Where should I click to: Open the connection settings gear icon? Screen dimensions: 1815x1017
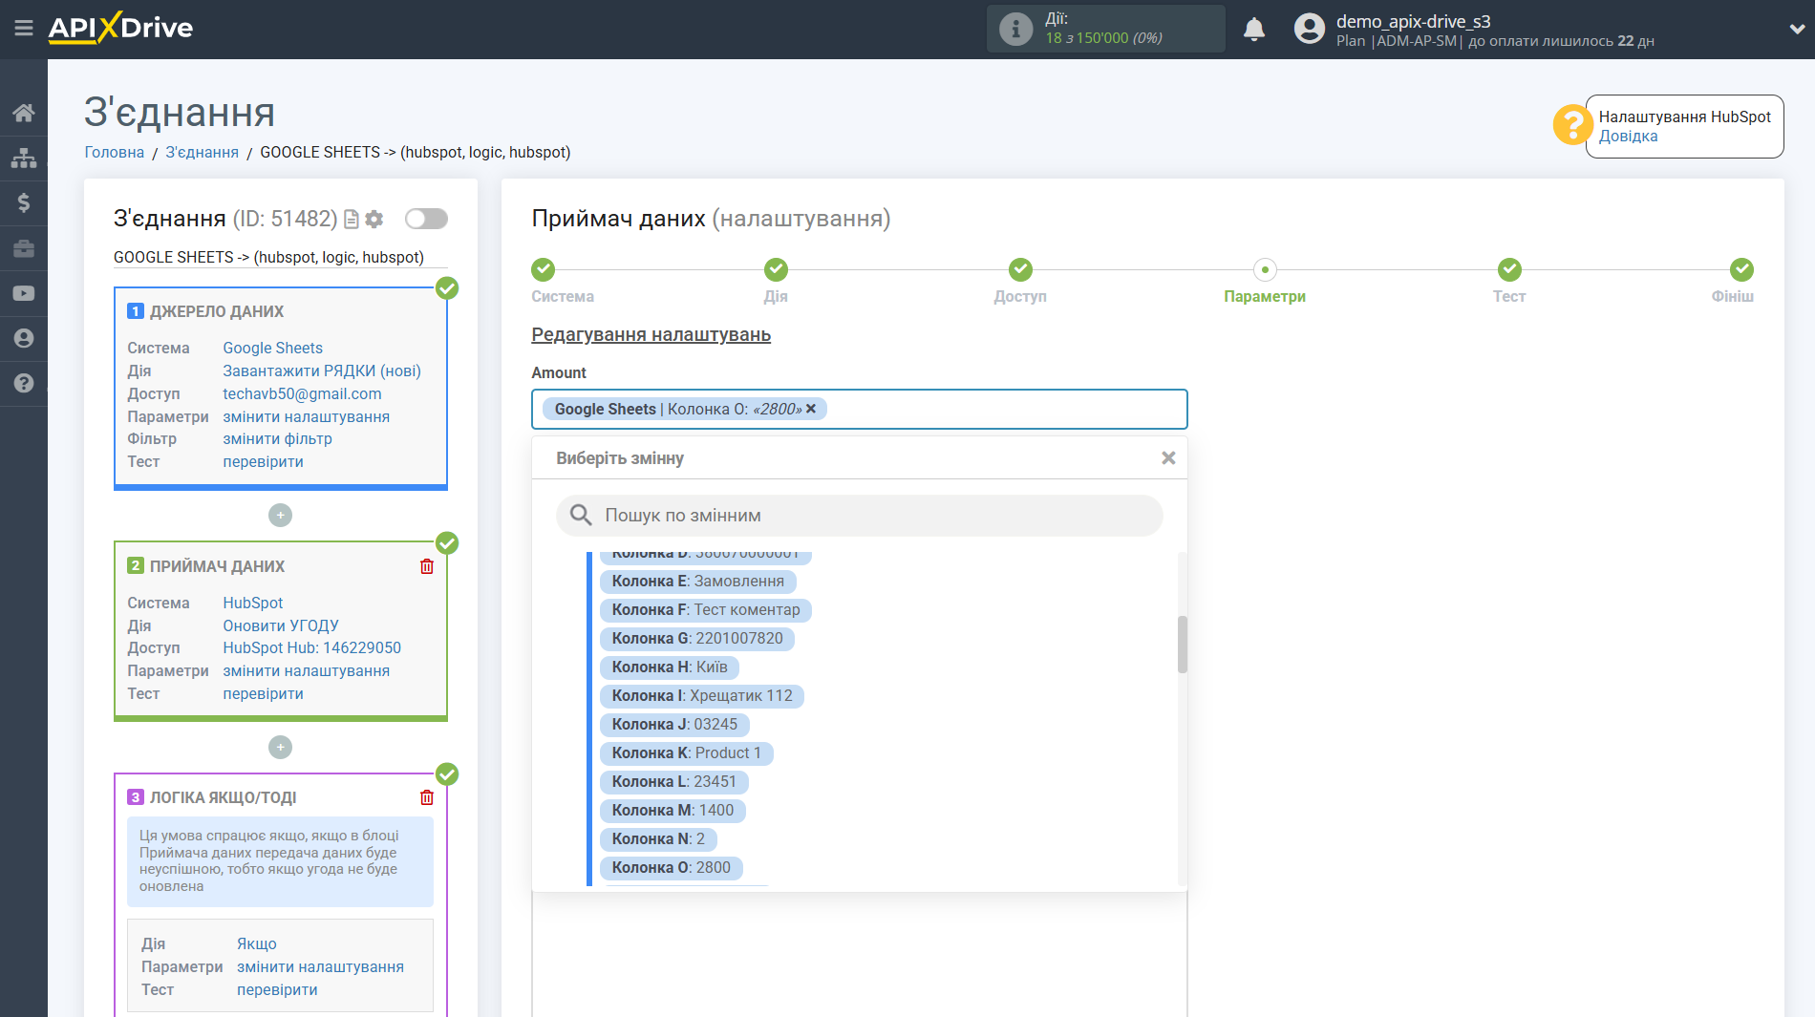pos(374,219)
